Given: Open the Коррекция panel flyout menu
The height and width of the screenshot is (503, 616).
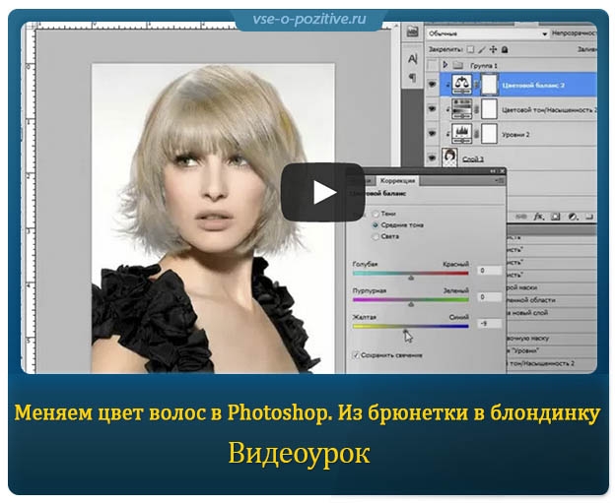Looking at the screenshot, I should click(x=500, y=181).
